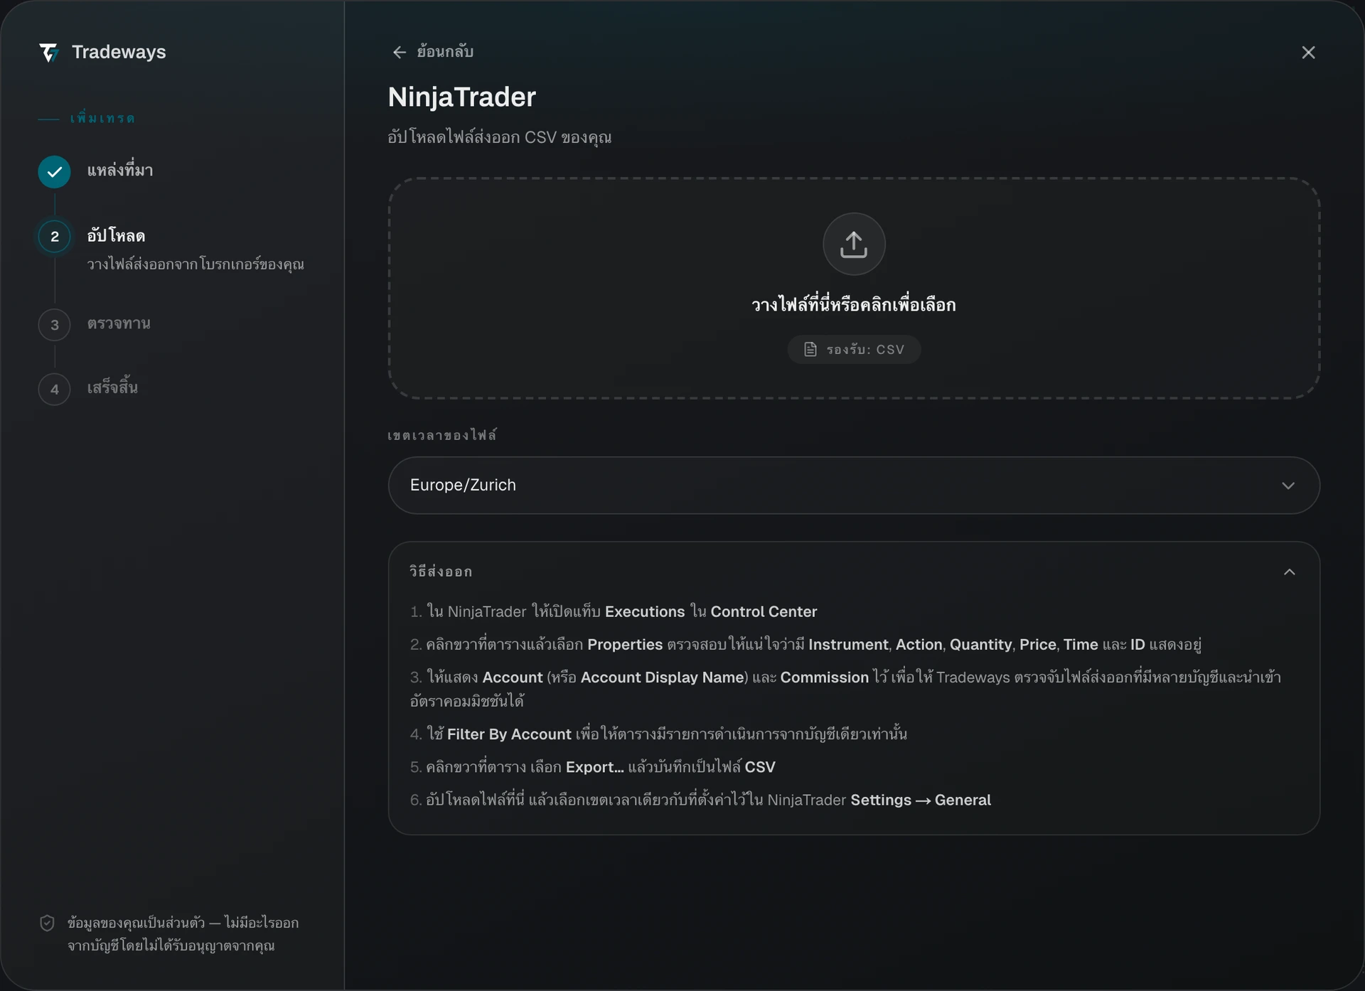Image resolution: width=1365 pixels, height=991 pixels.
Task: Close the NinjaTrader import dialog
Action: pos(1308,53)
